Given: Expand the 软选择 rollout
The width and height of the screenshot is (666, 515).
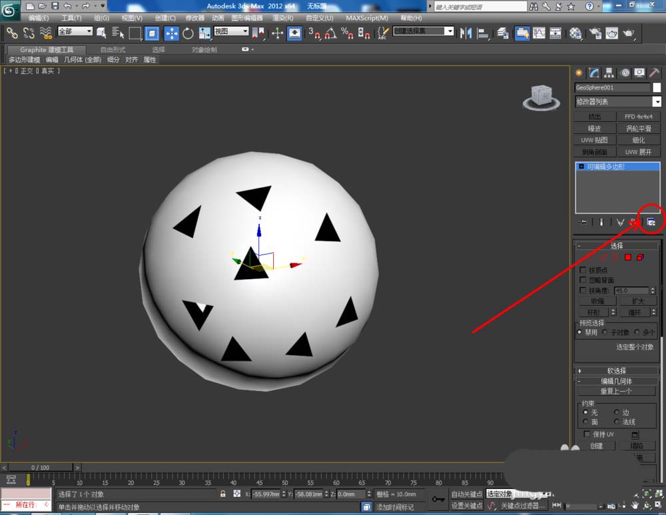Looking at the screenshot, I should 616,370.
